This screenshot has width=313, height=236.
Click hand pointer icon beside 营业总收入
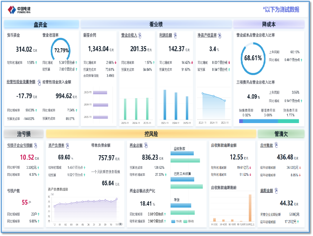[x=140, y=35]
